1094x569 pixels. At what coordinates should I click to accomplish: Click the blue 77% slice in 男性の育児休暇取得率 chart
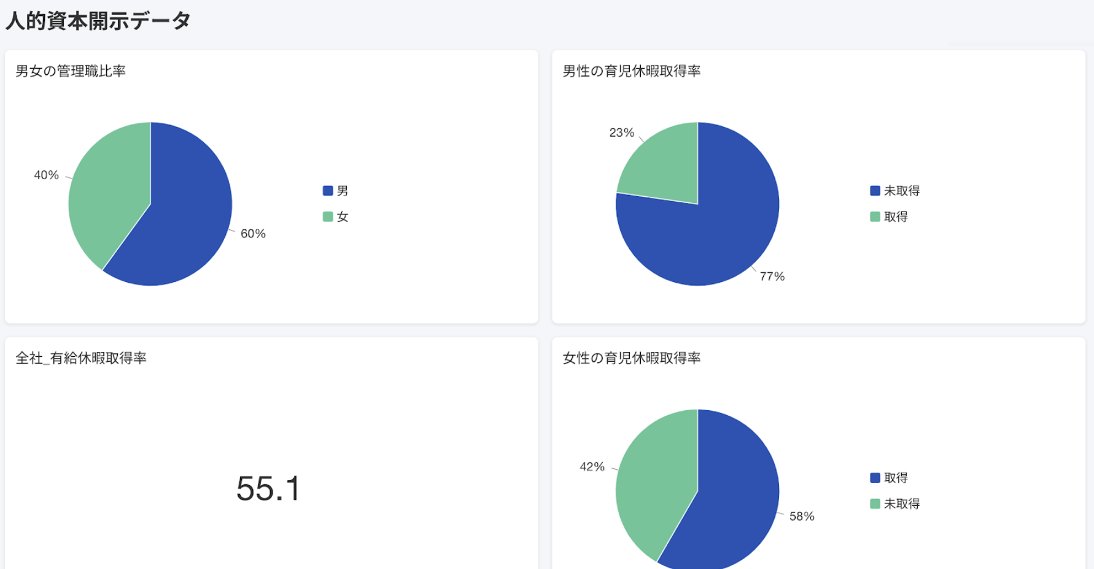coord(706,239)
